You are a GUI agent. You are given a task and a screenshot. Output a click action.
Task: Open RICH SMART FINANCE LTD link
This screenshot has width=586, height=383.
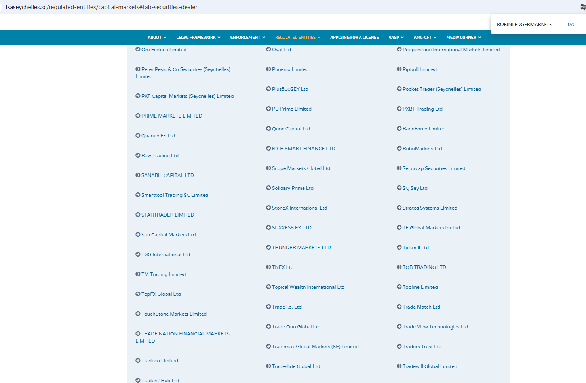pyautogui.click(x=303, y=149)
